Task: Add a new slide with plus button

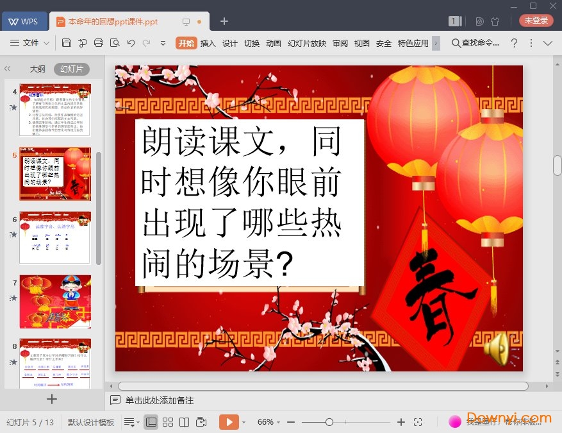Action: pyautogui.click(x=52, y=399)
